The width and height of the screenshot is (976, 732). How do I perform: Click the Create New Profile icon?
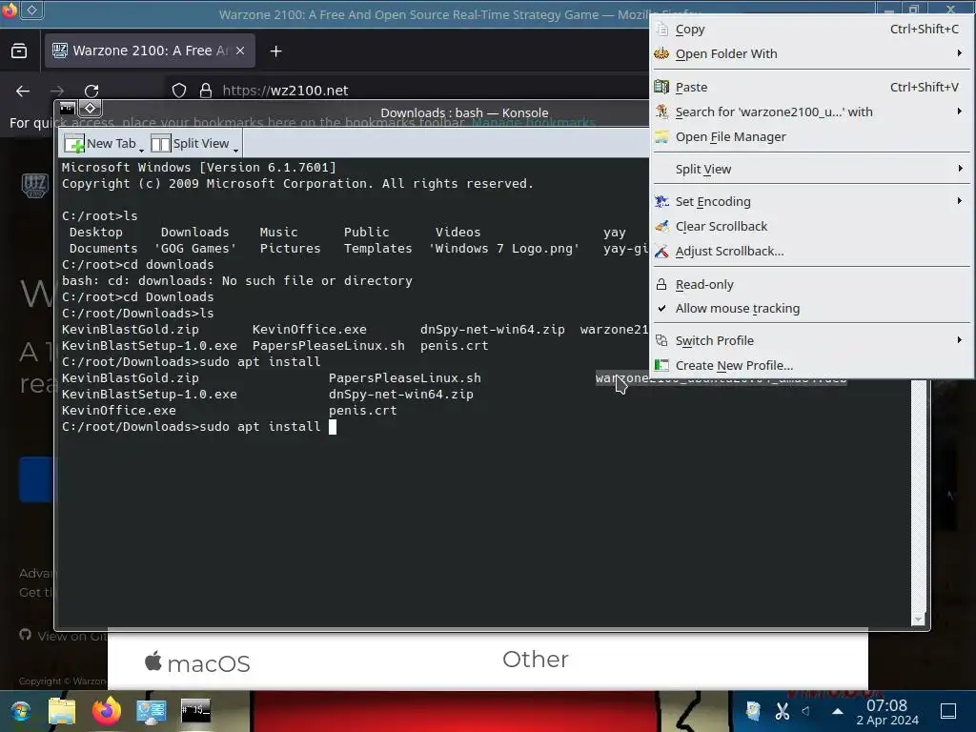pyautogui.click(x=661, y=366)
